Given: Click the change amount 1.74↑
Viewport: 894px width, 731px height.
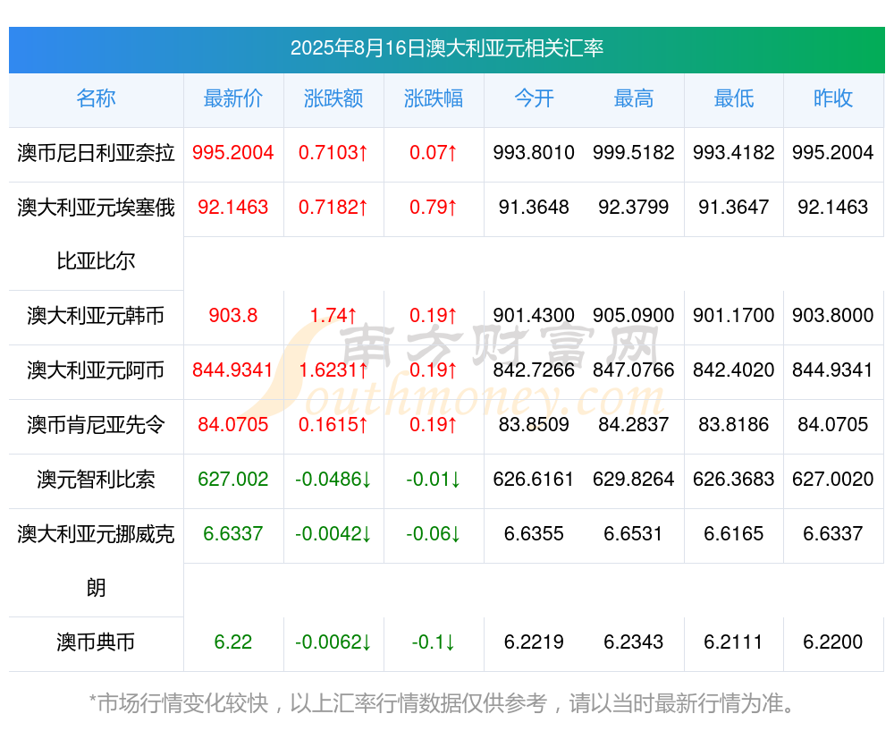Looking at the screenshot, I should [x=333, y=316].
